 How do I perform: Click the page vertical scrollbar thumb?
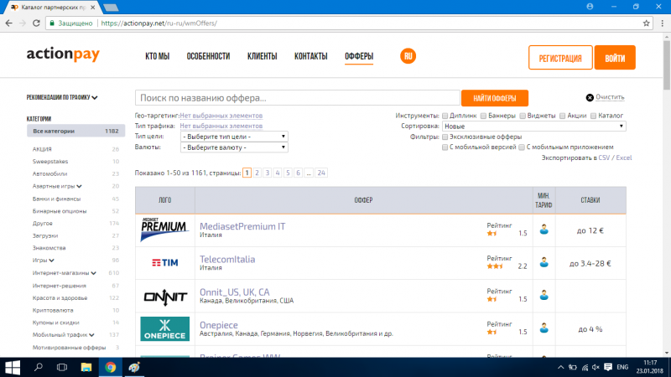[667, 65]
